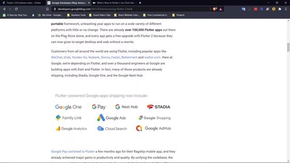Click the Google Analytics logo
Image resolution: width=290 pixels, height=163 pixels.
pyautogui.click(x=71, y=129)
